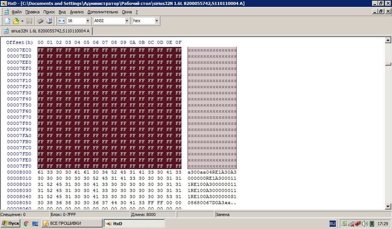Open the Вид menu

(x=62, y=12)
